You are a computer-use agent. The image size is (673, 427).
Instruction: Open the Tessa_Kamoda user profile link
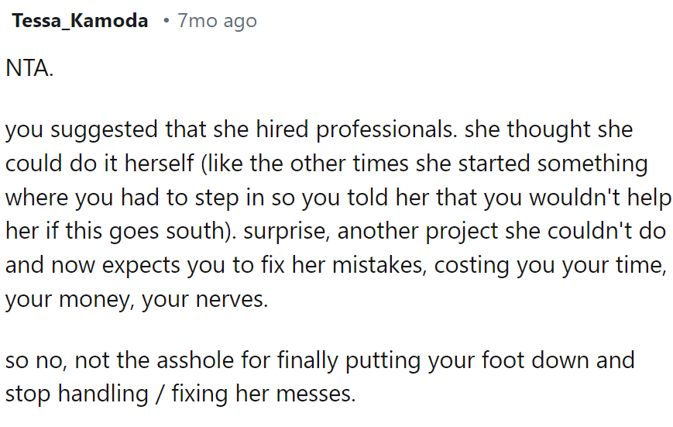[x=80, y=22]
